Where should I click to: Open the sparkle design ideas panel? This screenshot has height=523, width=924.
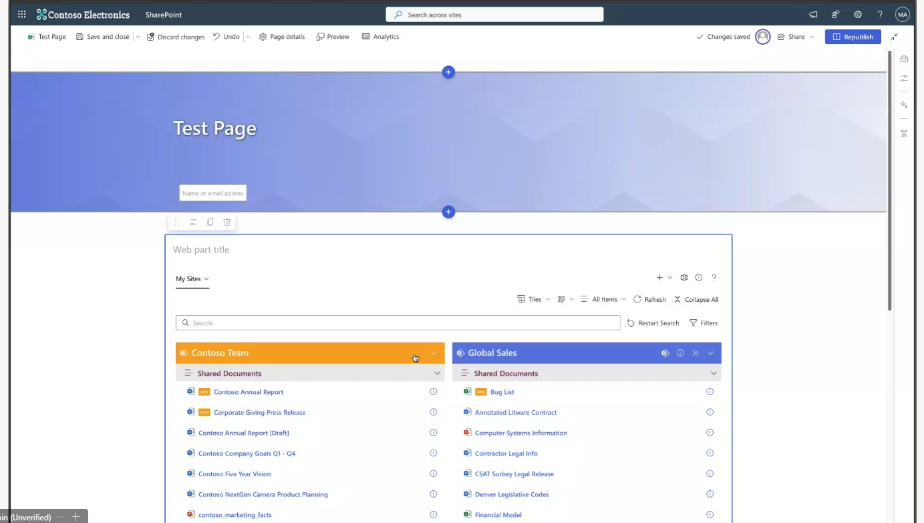904,105
